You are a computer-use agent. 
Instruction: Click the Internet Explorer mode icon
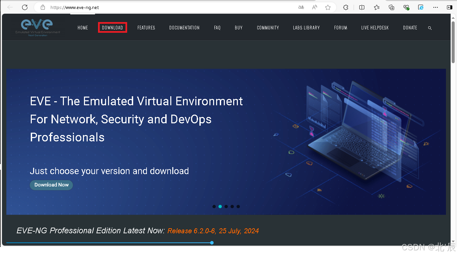[x=421, y=7]
